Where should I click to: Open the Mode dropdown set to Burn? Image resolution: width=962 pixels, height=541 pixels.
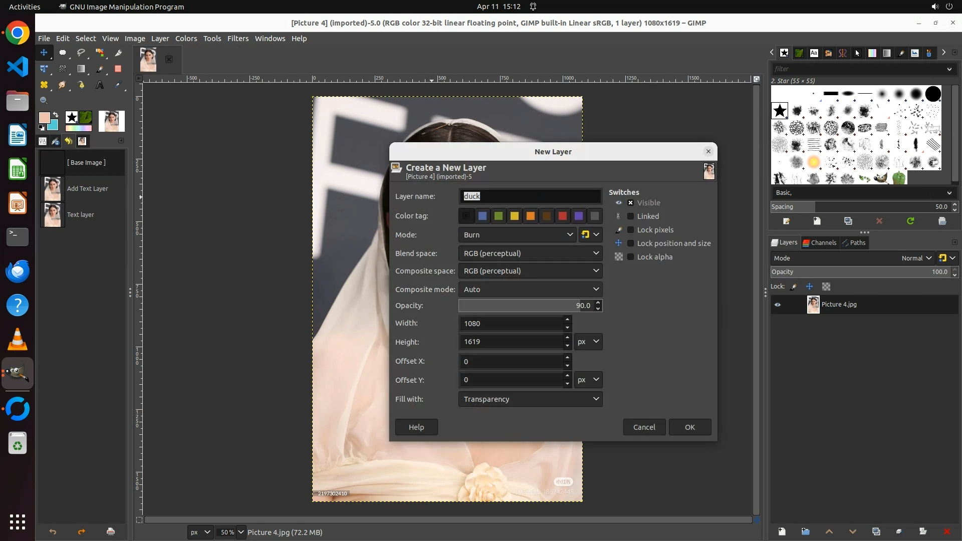click(x=517, y=234)
